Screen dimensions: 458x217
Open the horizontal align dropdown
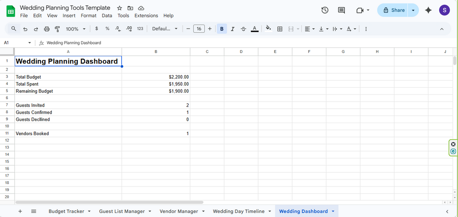(310, 29)
